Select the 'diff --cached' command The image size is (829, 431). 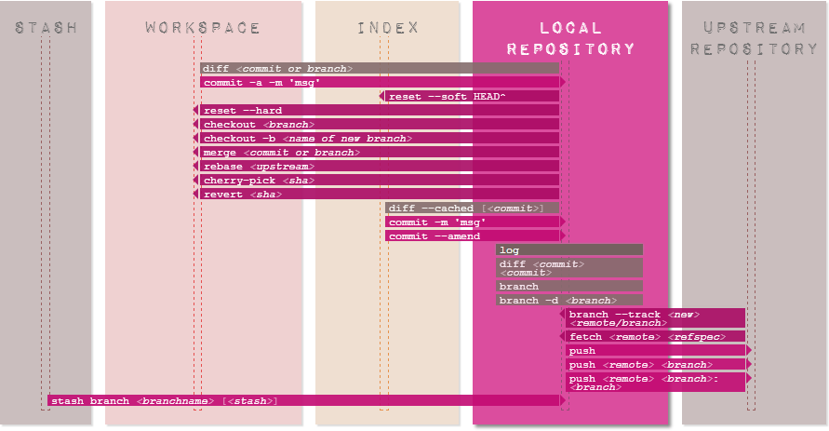473,209
